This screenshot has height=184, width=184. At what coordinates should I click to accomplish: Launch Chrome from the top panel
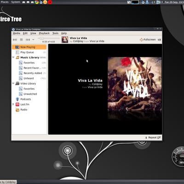point(37,2)
